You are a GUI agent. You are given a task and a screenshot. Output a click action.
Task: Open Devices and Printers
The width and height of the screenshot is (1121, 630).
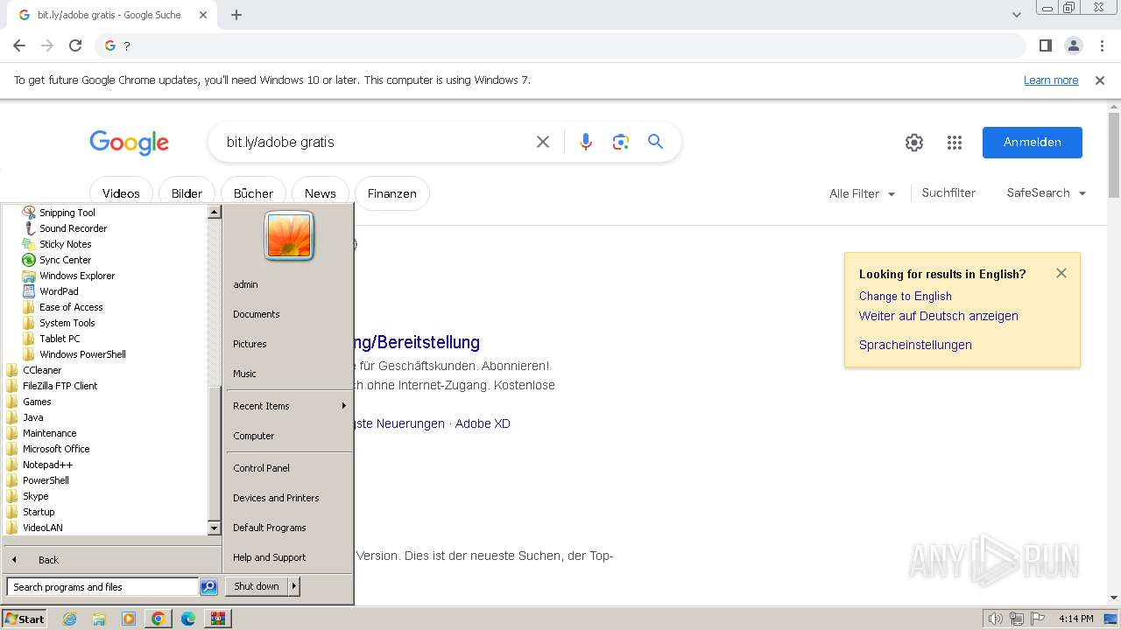[276, 498]
